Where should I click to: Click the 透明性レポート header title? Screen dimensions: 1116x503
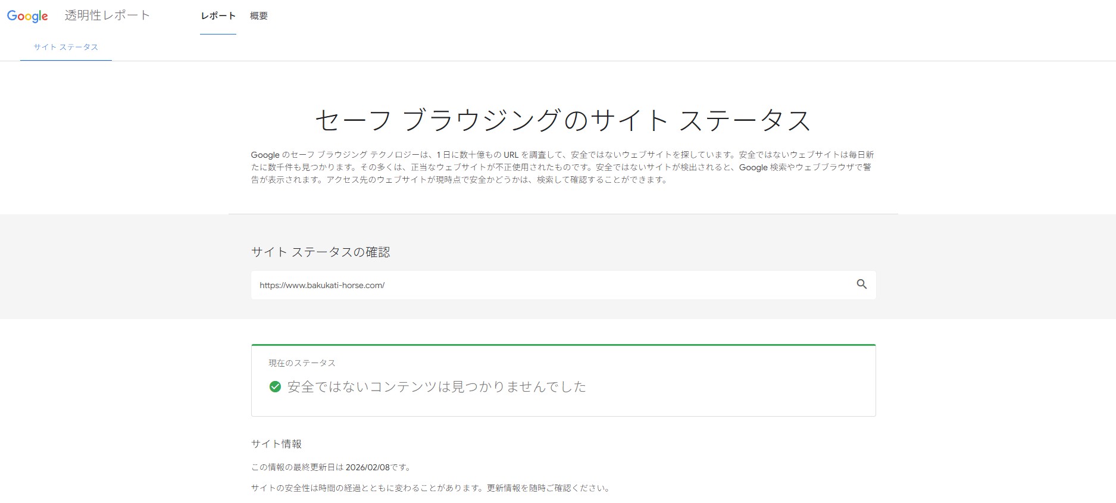pos(107,15)
